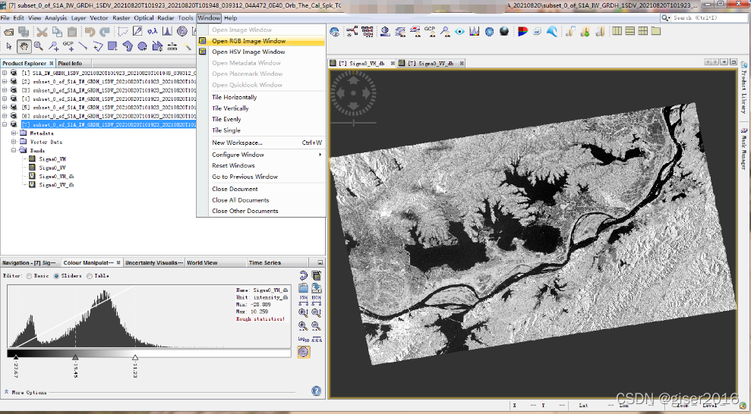Select the pan hand tool
751x414 pixels.
pos(23,46)
